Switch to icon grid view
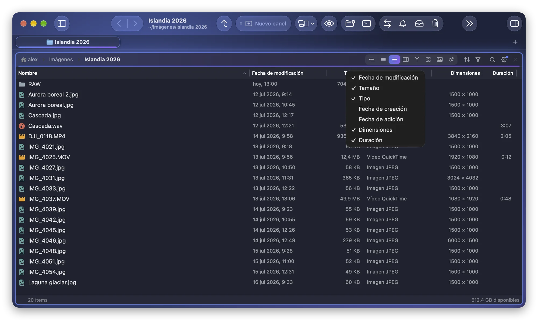 (428, 59)
